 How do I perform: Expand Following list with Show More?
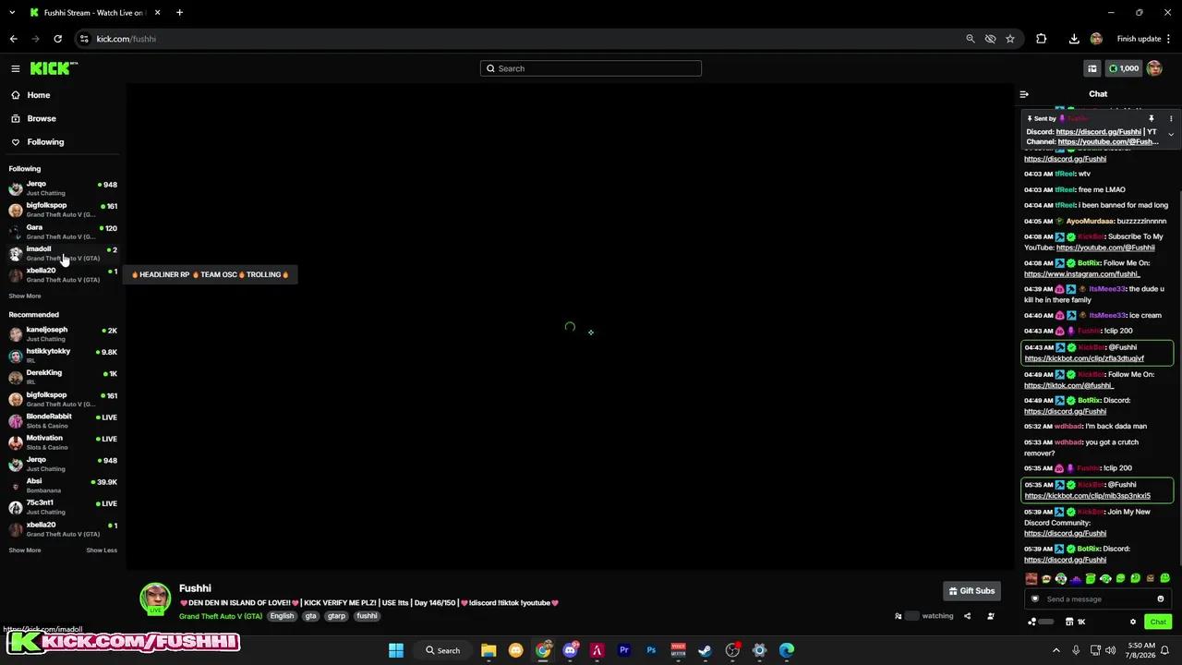tap(25, 296)
